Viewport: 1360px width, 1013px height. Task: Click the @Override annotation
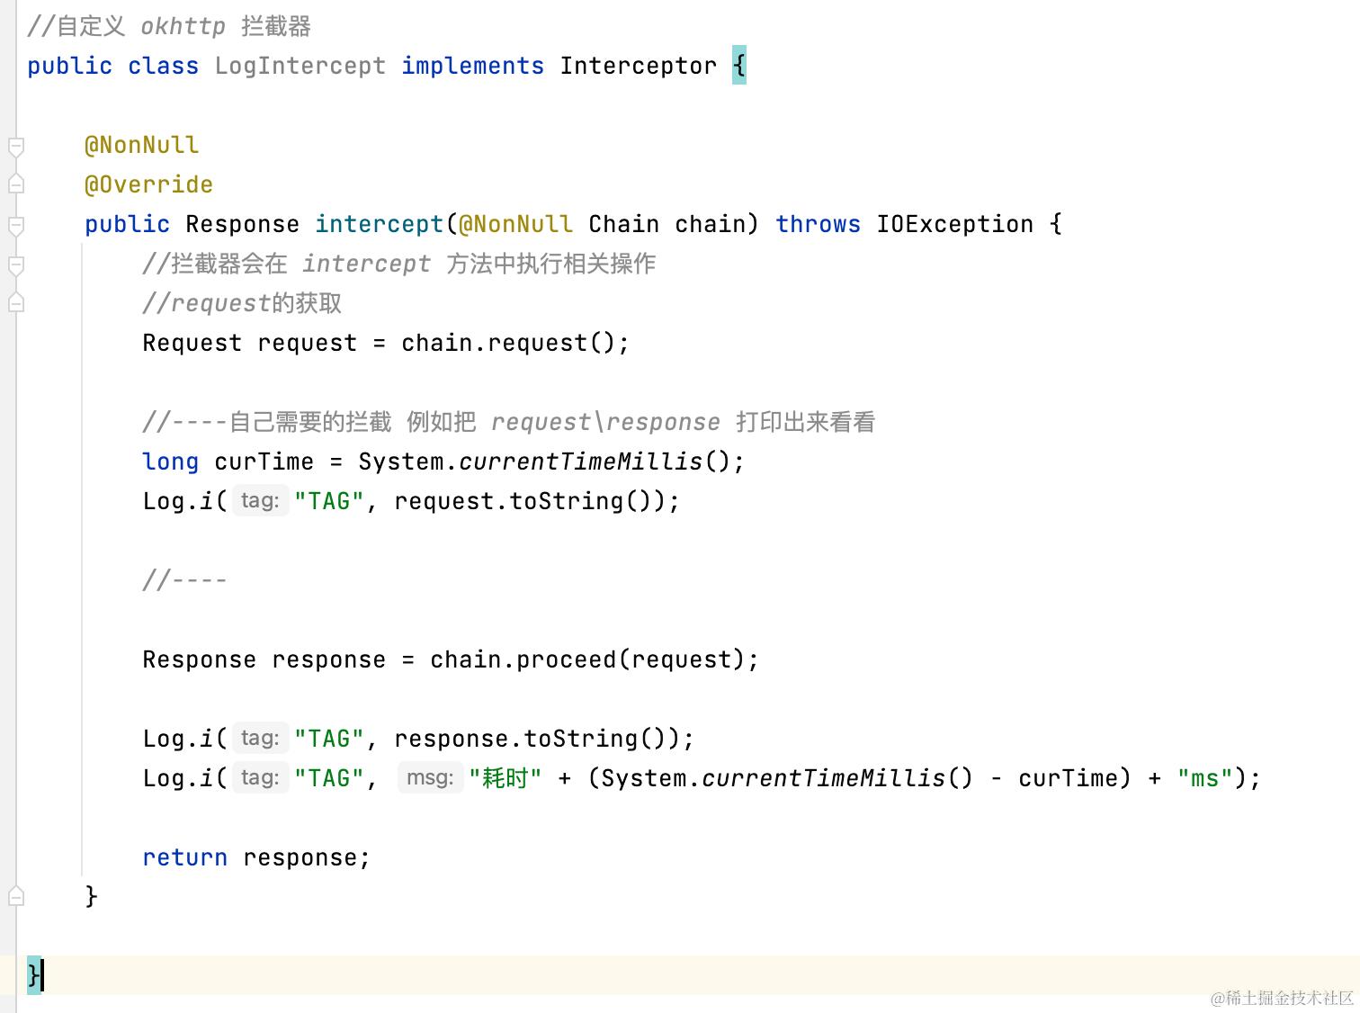(x=149, y=184)
